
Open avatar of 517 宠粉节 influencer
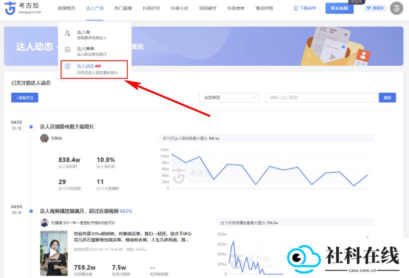pyautogui.click(x=44, y=223)
